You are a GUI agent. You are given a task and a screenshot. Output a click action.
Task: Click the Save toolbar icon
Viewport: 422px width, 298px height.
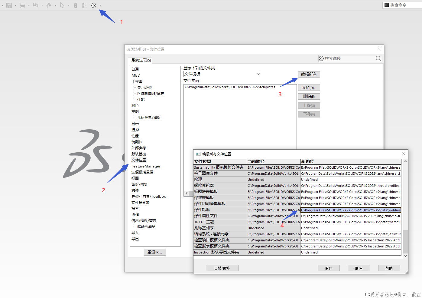click(x=9, y=5)
